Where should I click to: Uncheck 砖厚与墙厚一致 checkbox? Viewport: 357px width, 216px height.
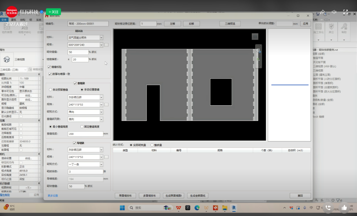pyautogui.click(x=50, y=74)
